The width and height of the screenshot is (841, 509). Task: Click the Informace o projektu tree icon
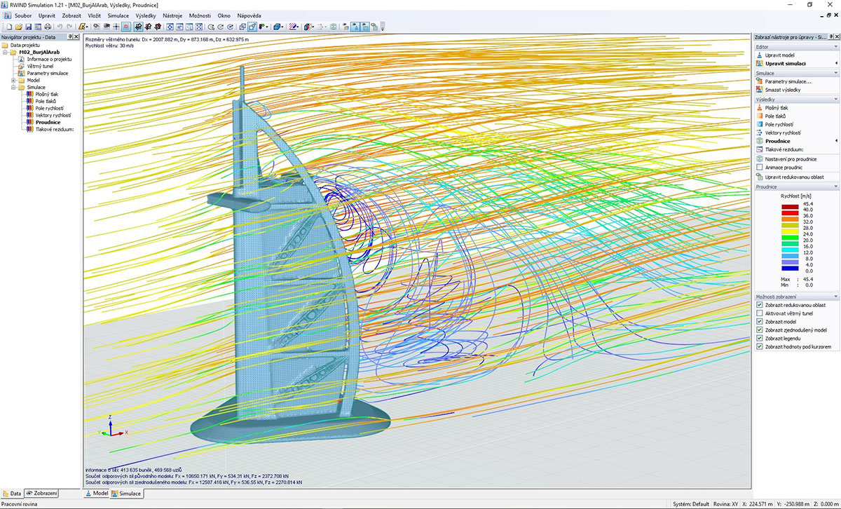click(x=22, y=59)
